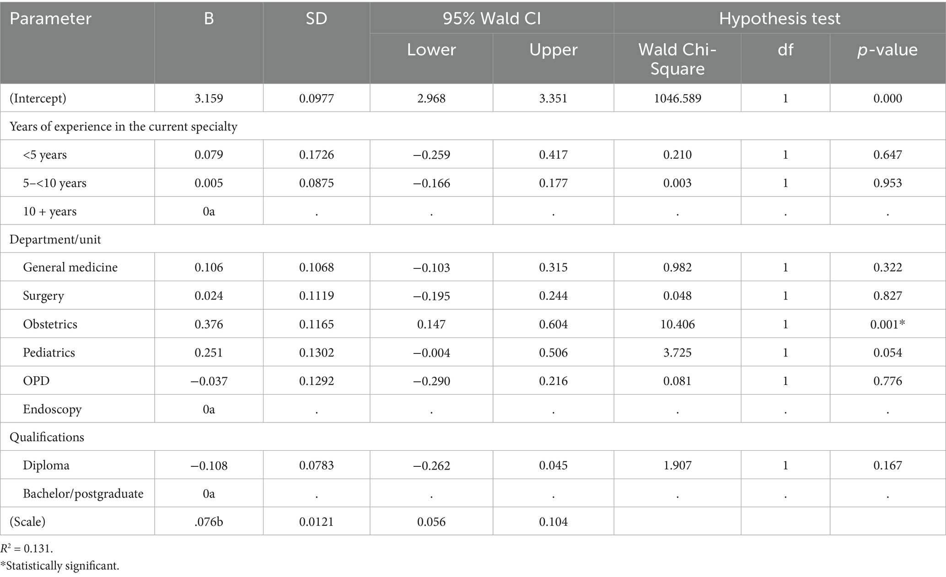
Task: Click the Qualifications section heading
Action: (x=47, y=437)
